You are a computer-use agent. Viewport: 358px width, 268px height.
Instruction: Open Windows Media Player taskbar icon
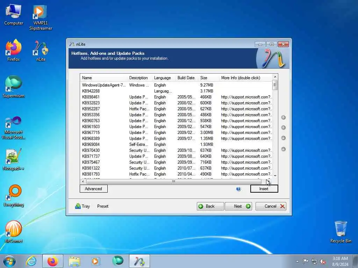[95, 261]
